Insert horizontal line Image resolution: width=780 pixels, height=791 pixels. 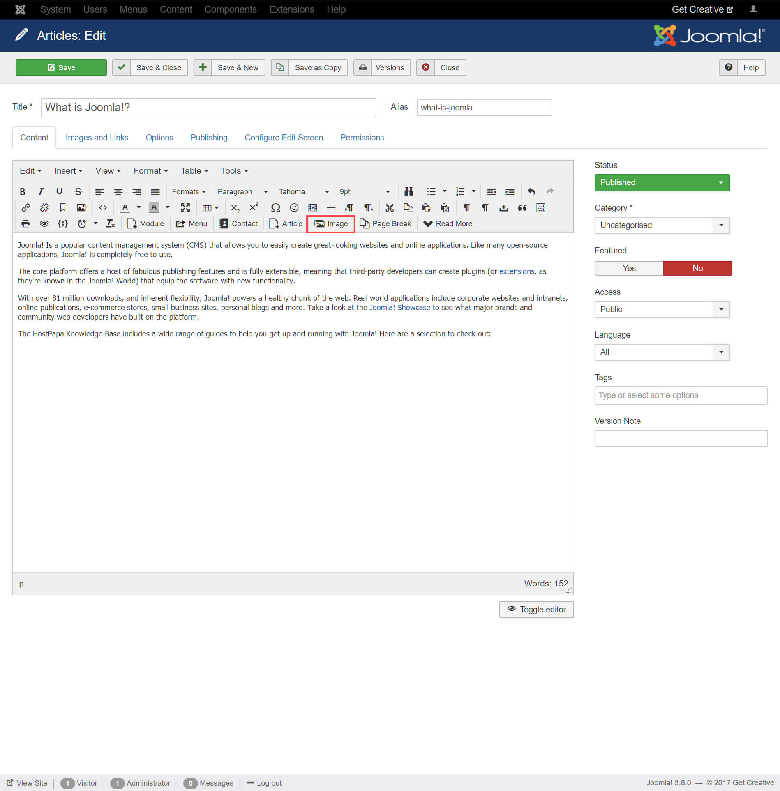[331, 208]
